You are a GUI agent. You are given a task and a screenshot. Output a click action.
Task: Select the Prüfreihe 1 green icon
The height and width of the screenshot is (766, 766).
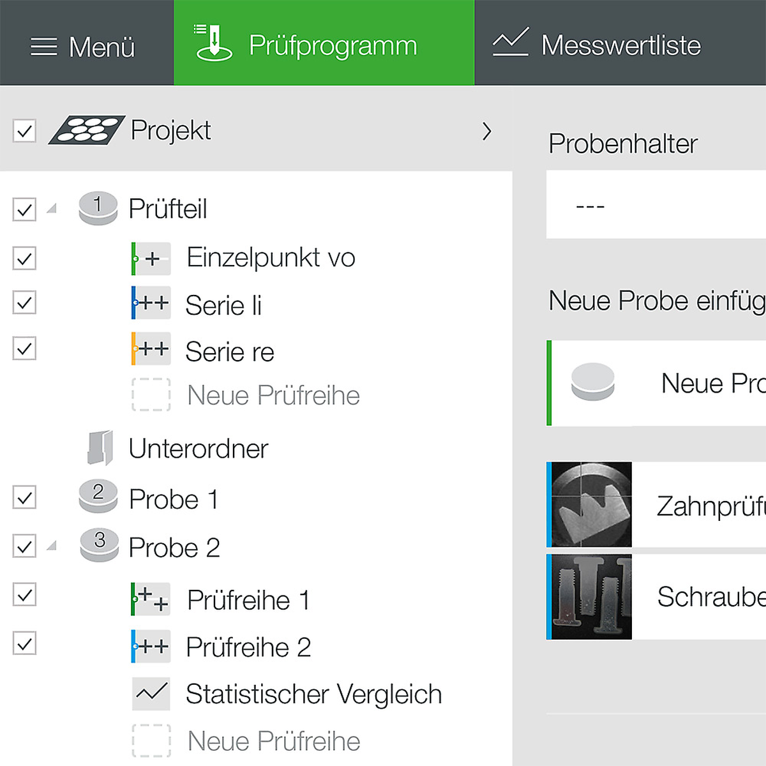pos(151,599)
